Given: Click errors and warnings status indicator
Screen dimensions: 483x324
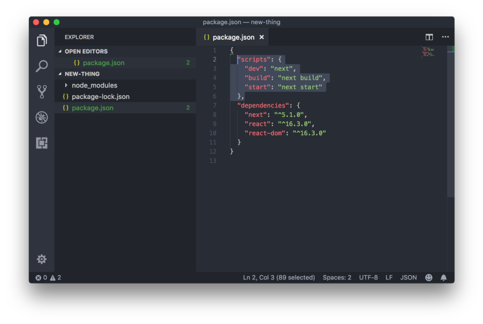Looking at the screenshot, I should click(48, 278).
